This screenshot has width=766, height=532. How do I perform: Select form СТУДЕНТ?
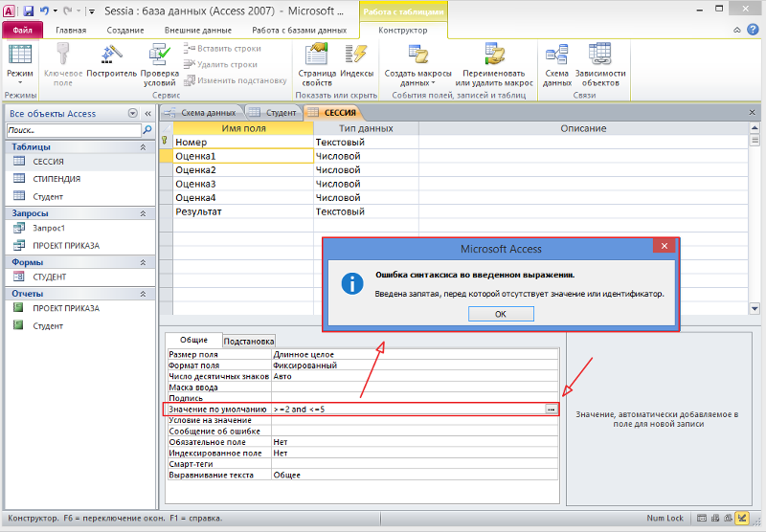(80, 277)
